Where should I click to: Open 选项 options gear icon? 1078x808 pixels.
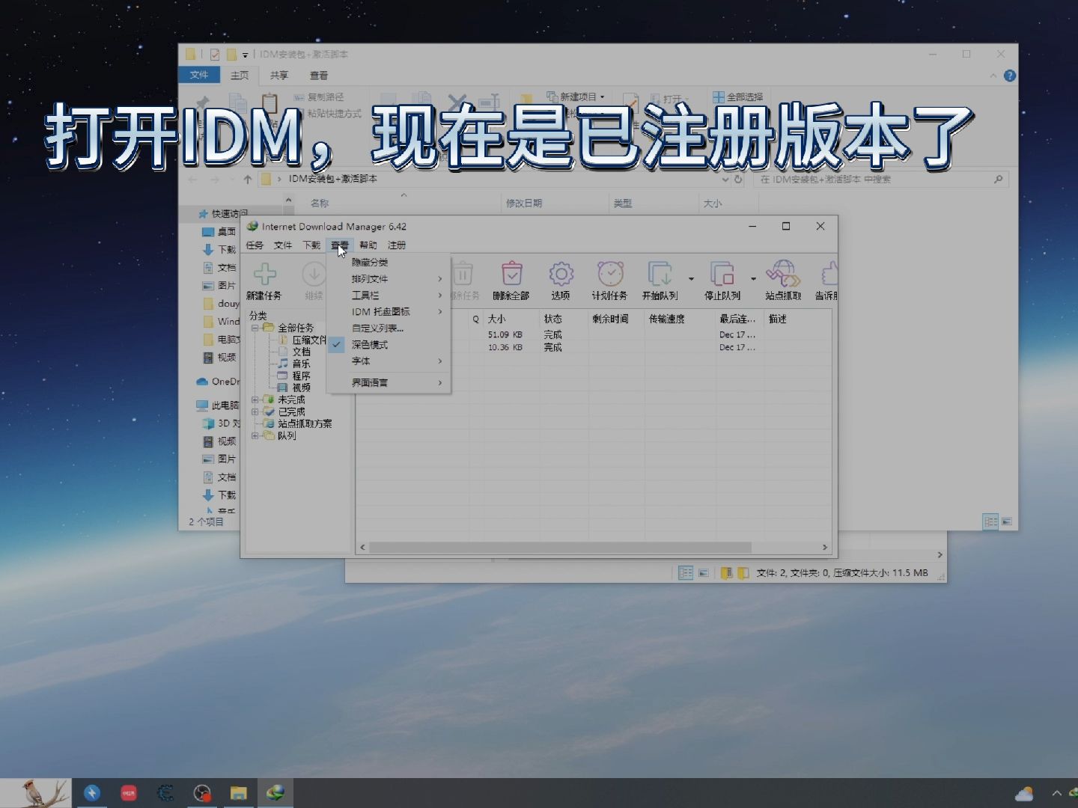pyautogui.click(x=561, y=274)
